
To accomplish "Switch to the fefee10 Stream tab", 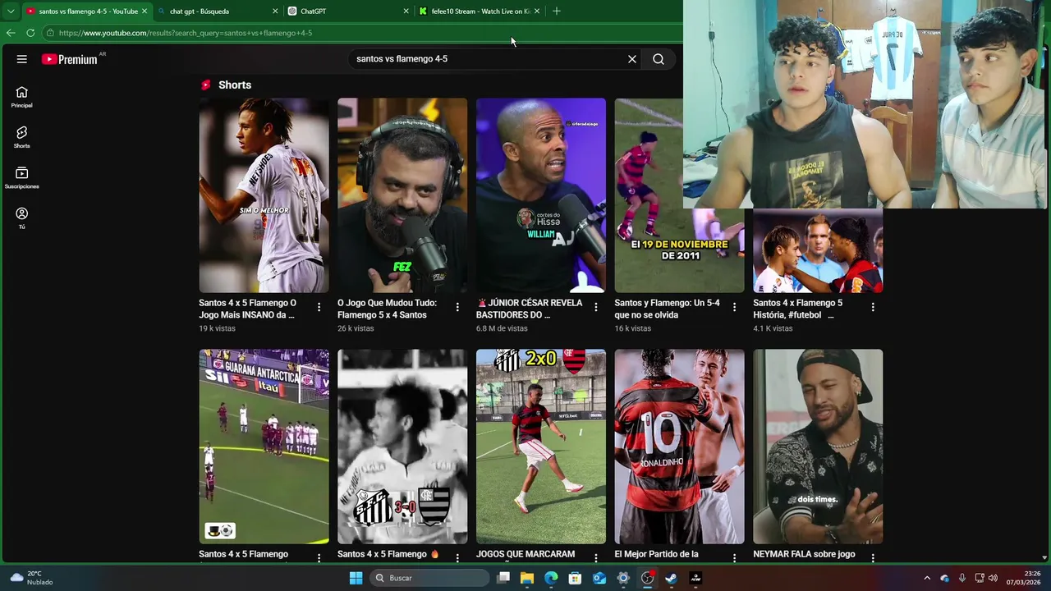I will point(479,11).
